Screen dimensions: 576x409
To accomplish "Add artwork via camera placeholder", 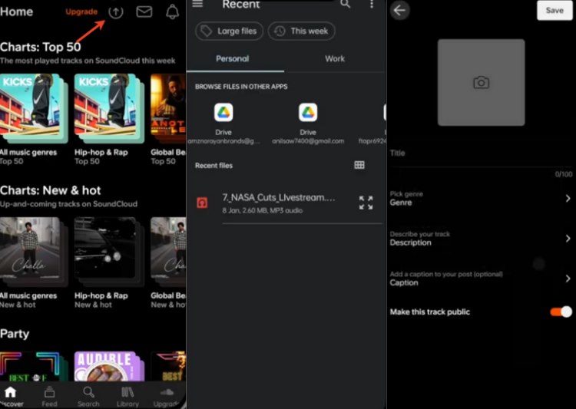I will [481, 83].
